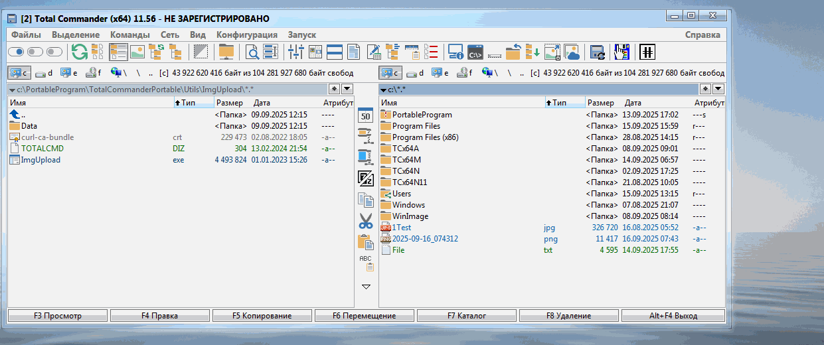The image size is (824, 345).
Task: Select the ImgUpload exe file
Action: click(180, 160)
